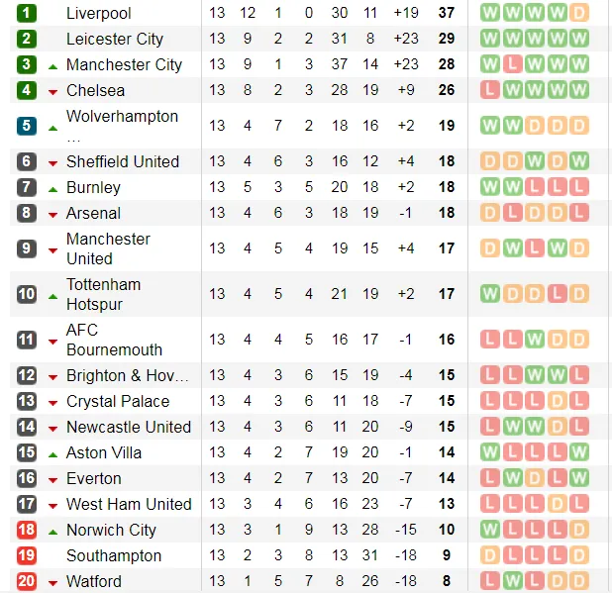Screen dimensions: 612x593
Task: Open the Liverpool team link
Action: (x=98, y=13)
